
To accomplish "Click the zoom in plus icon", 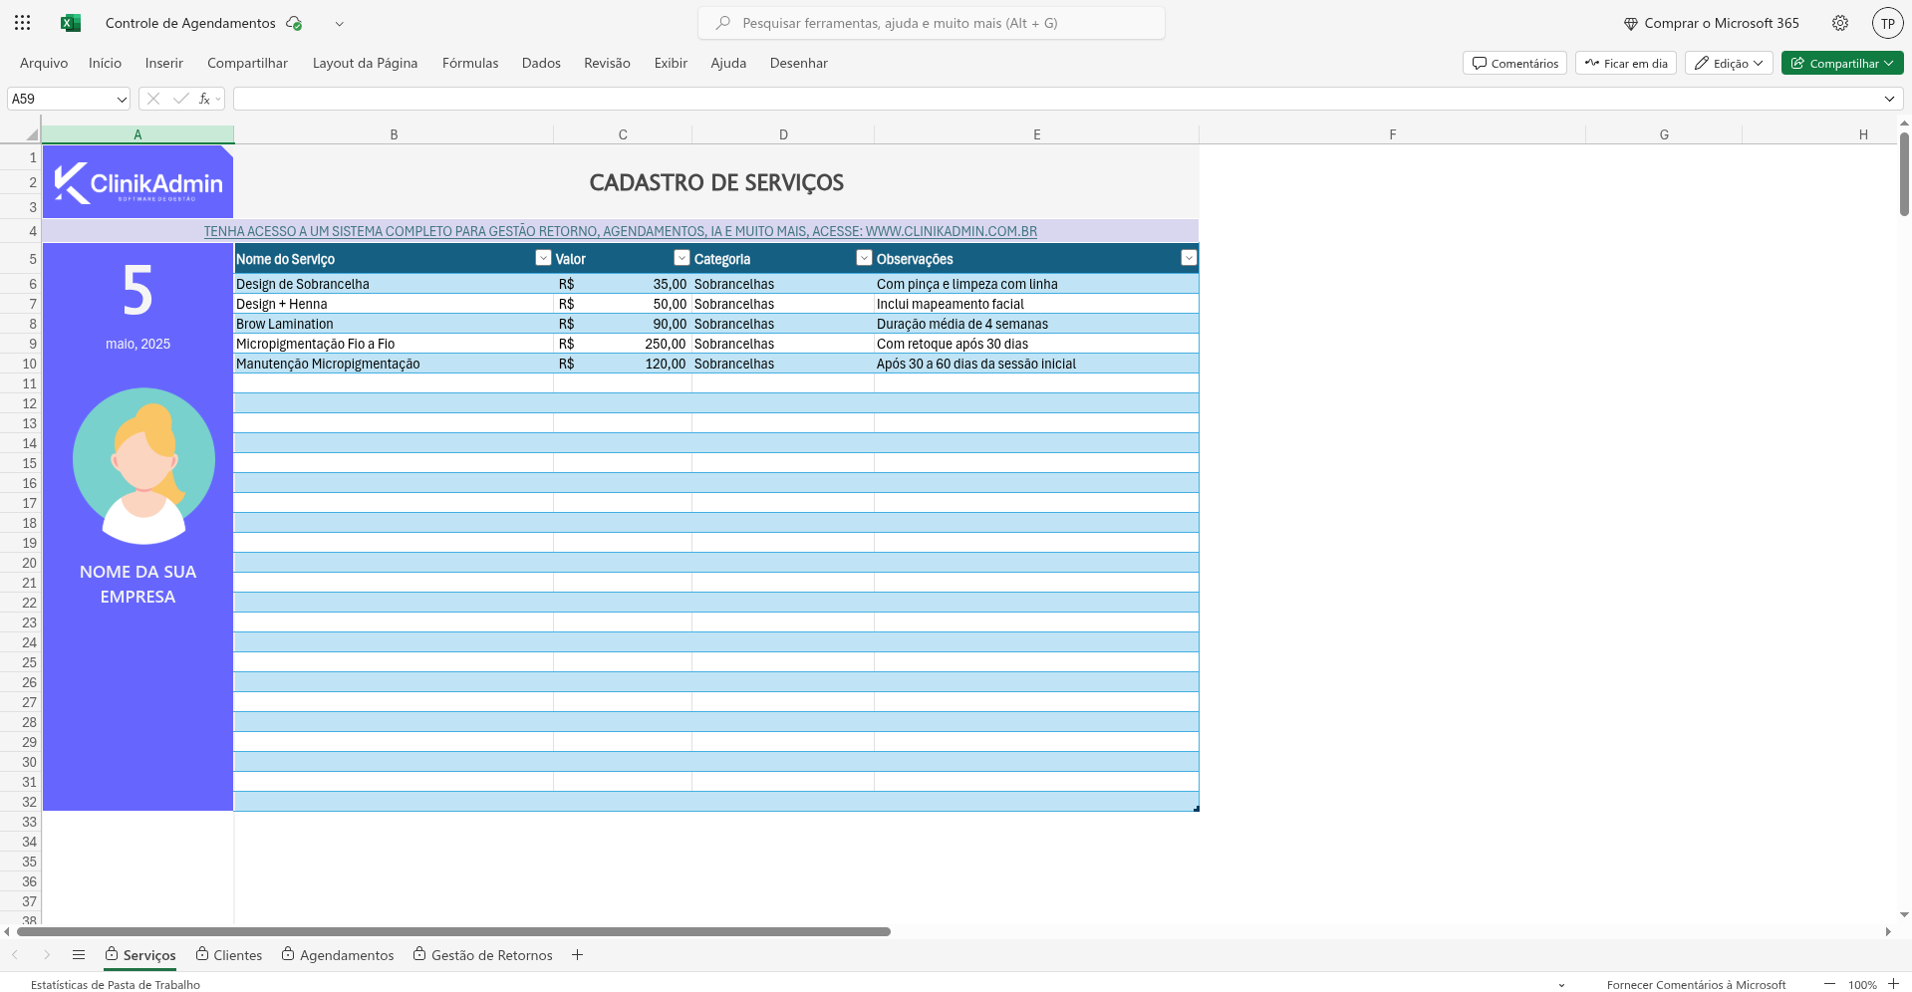I will click(x=1893, y=984).
